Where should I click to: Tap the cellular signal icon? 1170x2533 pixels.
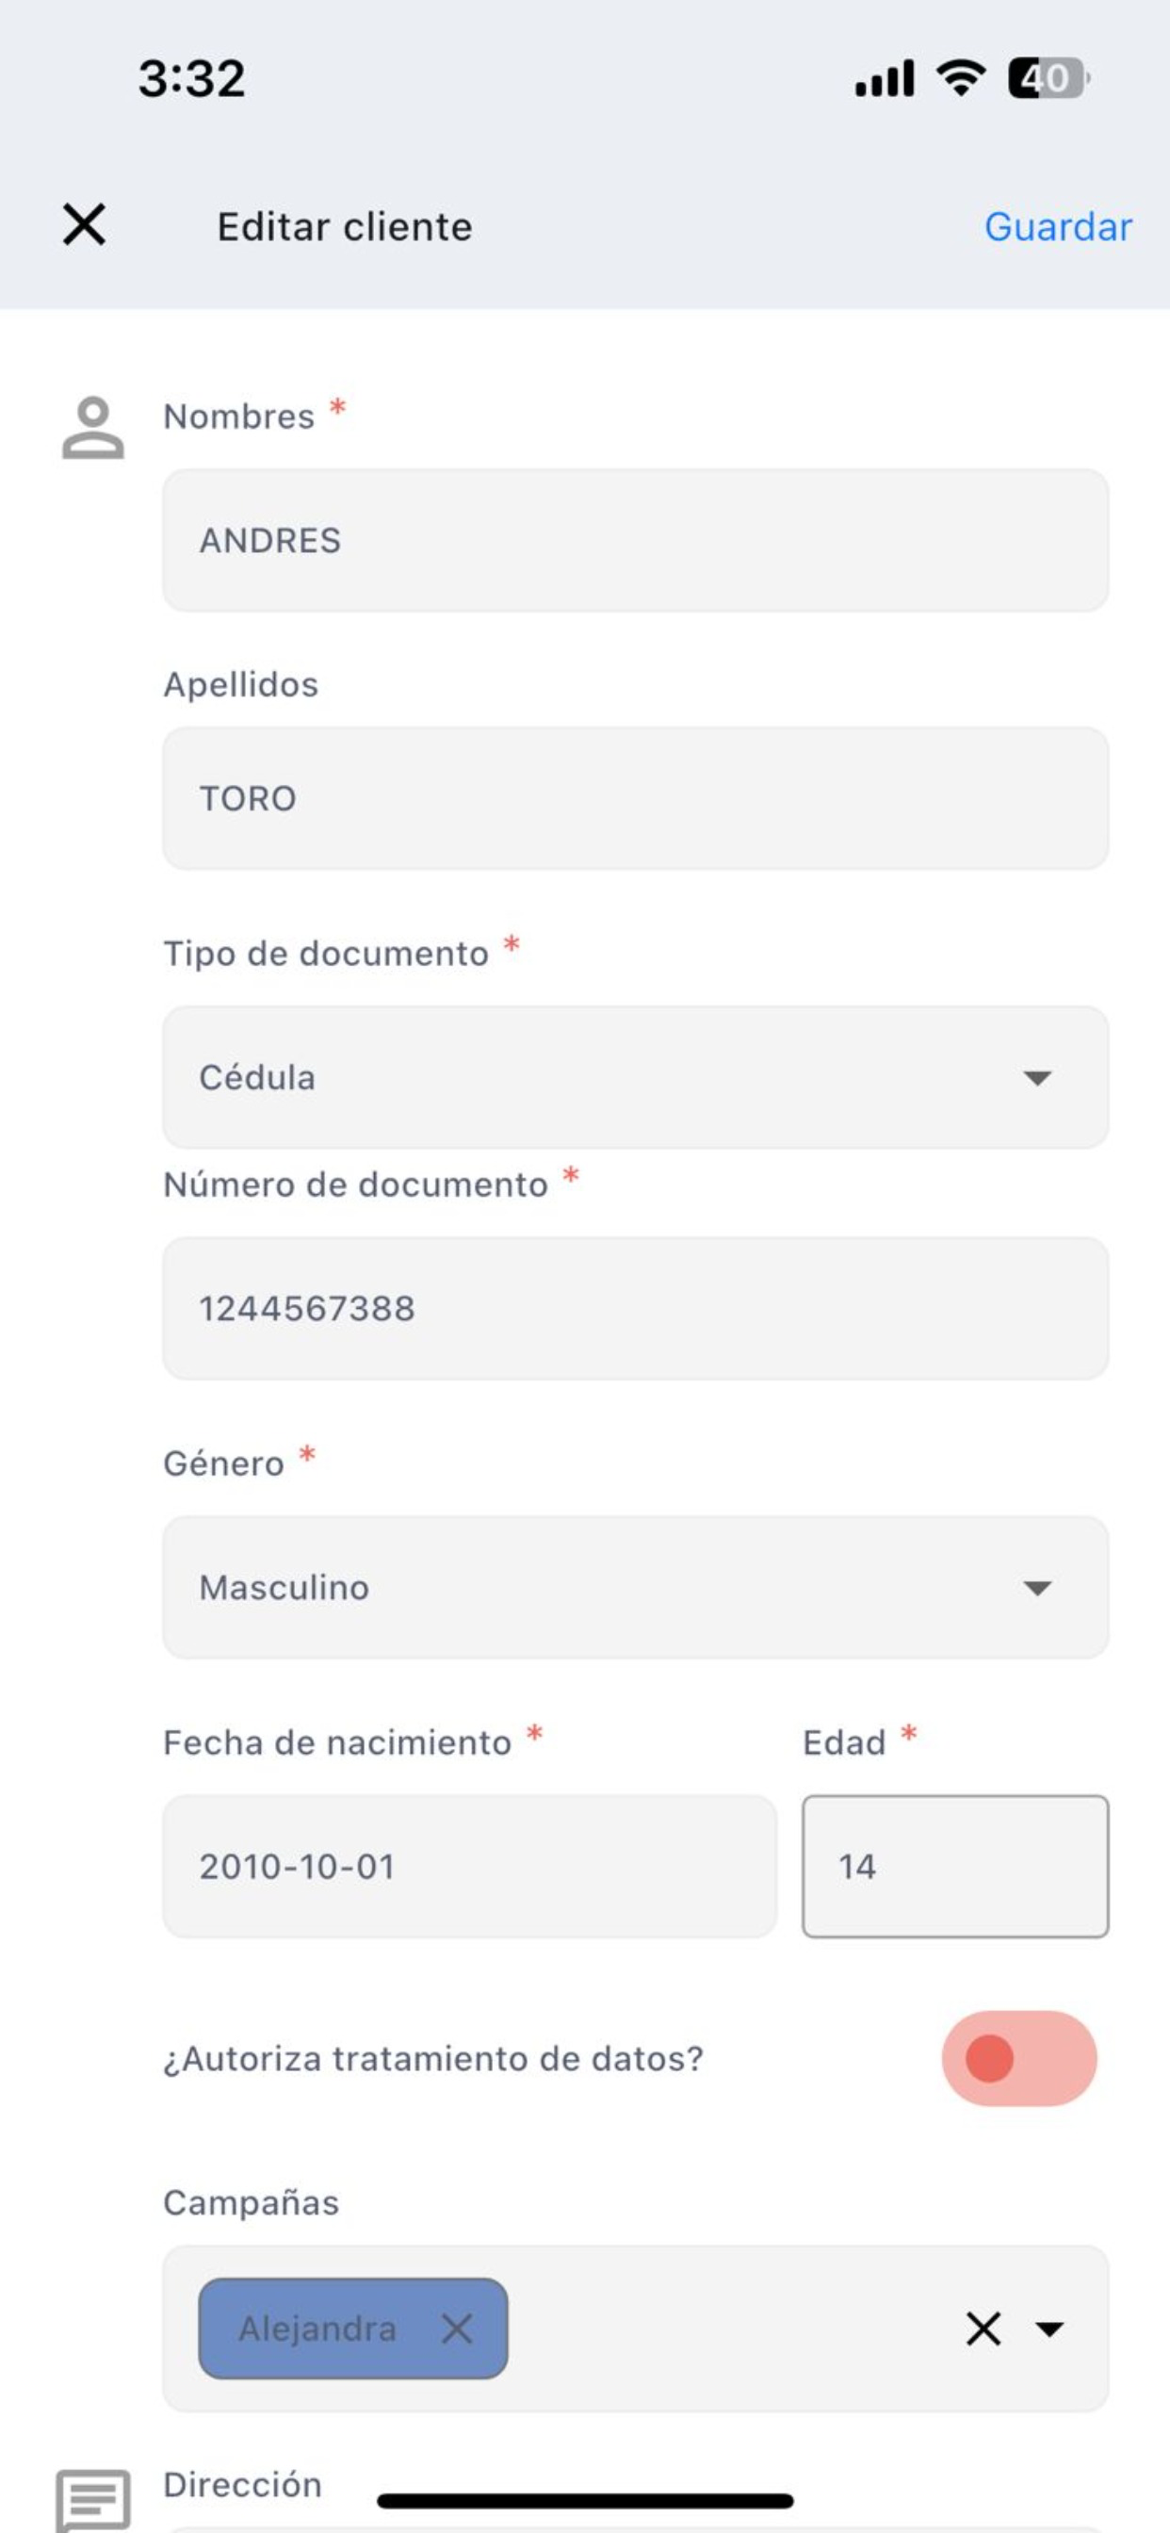tap(884, 77)
